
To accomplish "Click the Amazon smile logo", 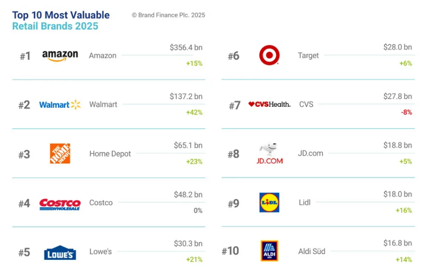I will click(60, 56).
